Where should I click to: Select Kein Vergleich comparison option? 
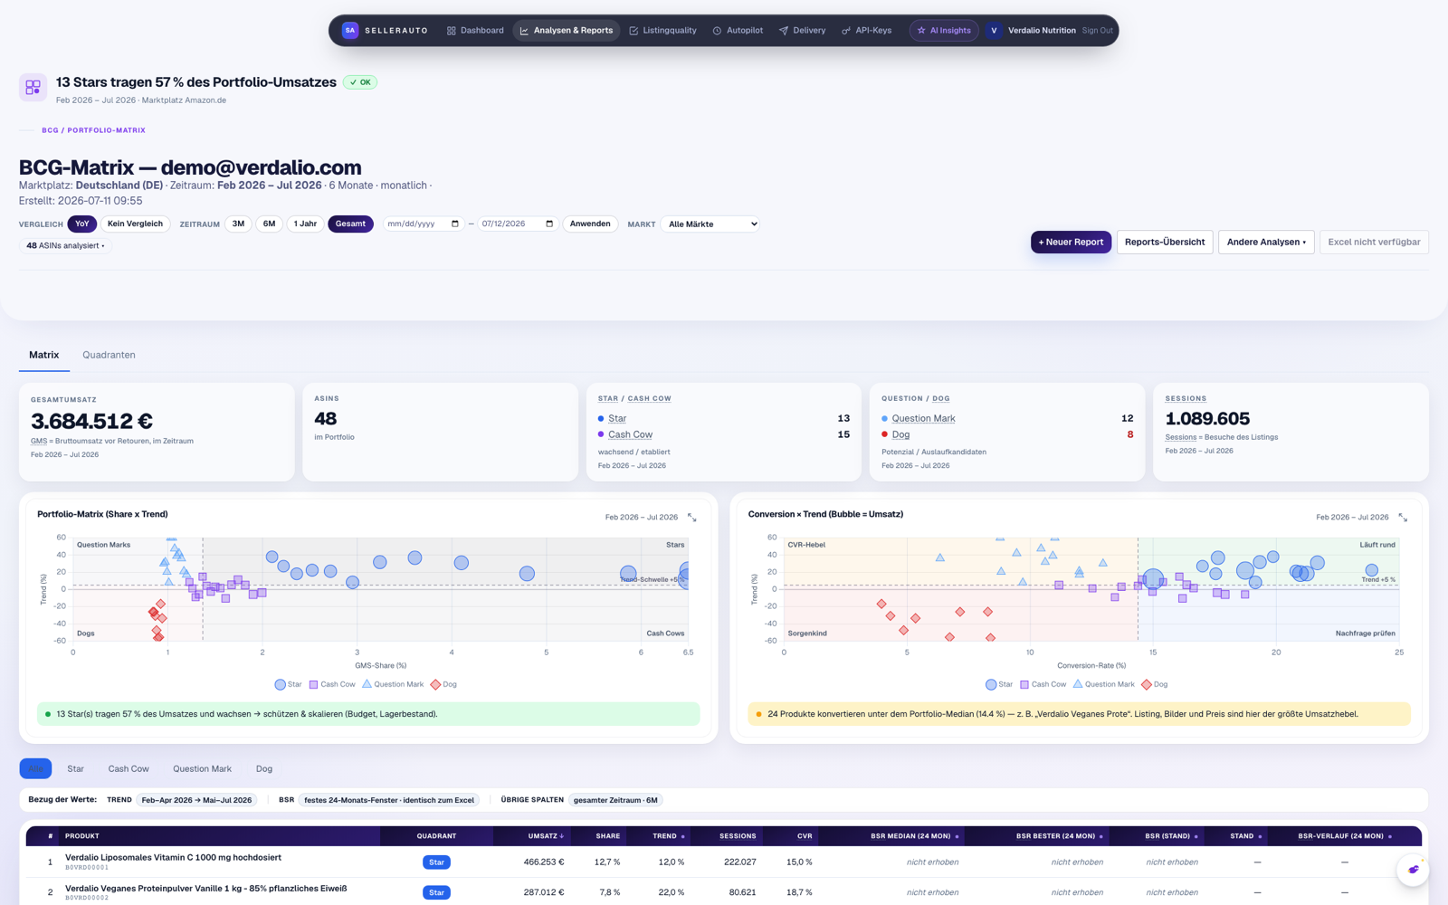point(135,224)
